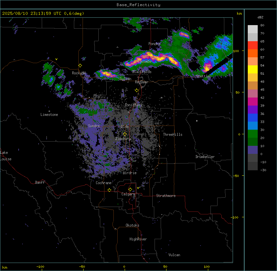Select the Sylvan label
This screenshot has width=277, height=271.
[125, 79]
